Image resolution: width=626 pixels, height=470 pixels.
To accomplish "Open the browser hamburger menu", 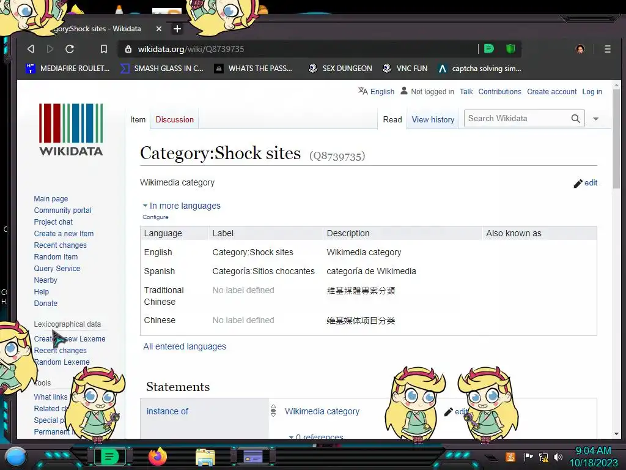I will [x=607, y=49].
